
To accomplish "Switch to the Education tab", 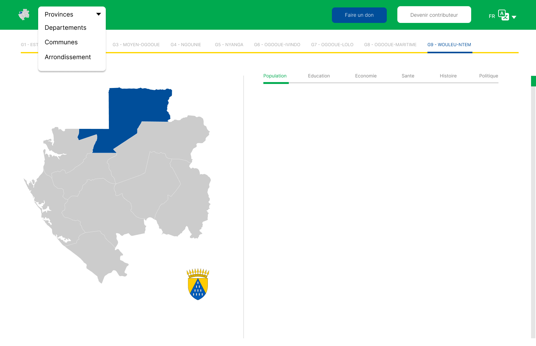I will point(319,76).
